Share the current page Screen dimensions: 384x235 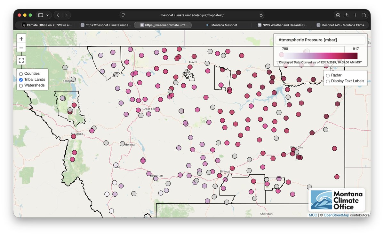click(x=346, y=15)
